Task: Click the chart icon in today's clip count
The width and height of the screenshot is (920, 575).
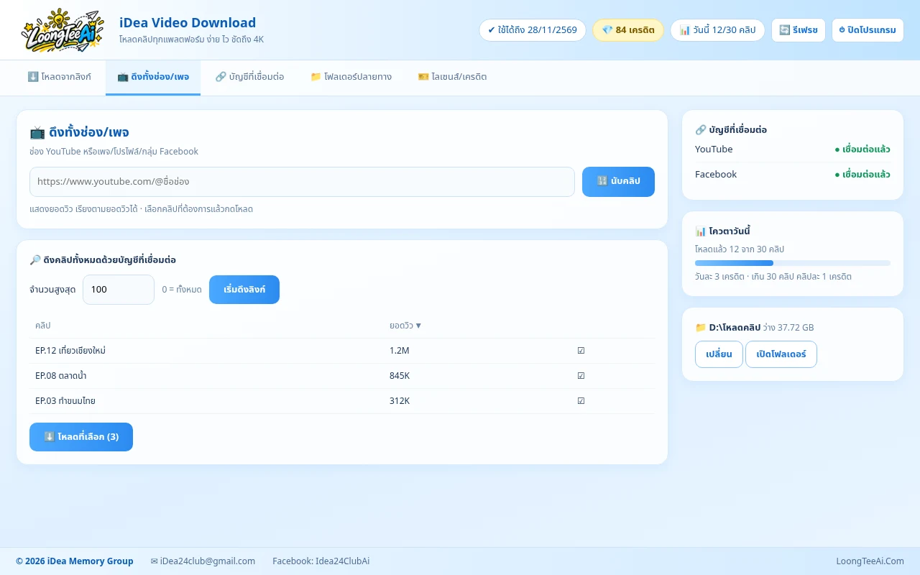Action: pos(685,30)
